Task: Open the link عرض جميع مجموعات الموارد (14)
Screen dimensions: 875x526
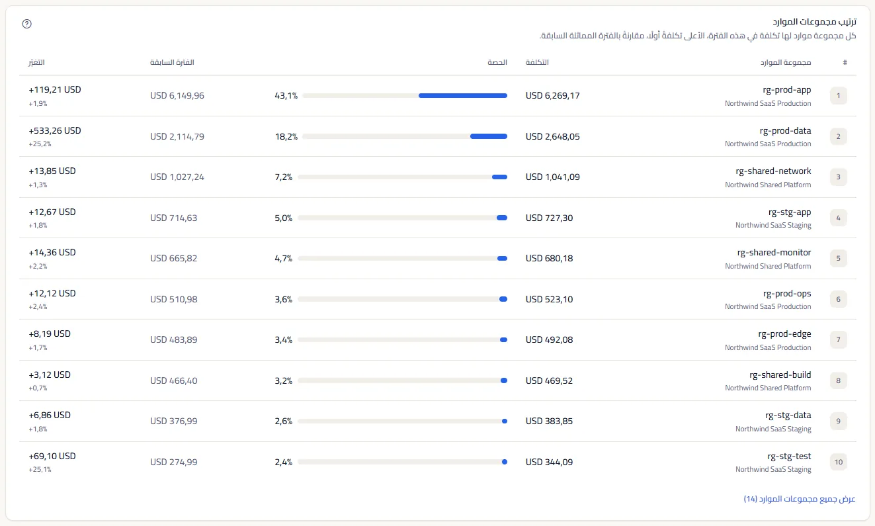Action: (800, 498)
